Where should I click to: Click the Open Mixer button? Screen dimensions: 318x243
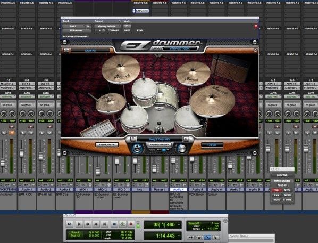click(x=107, y=144)
